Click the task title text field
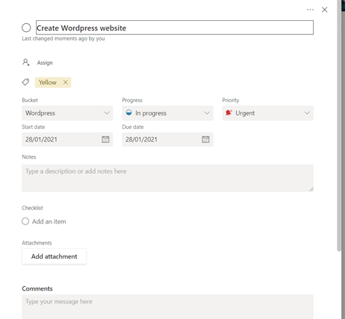The image size is (345, 319). click(x=175, y=28)
